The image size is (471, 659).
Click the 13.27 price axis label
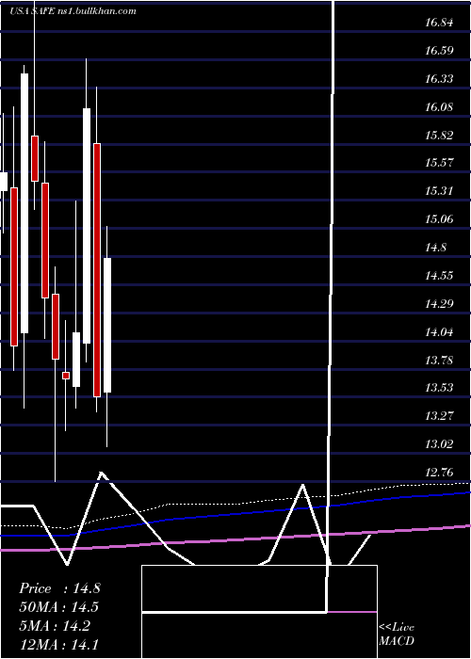pos(439,416)
